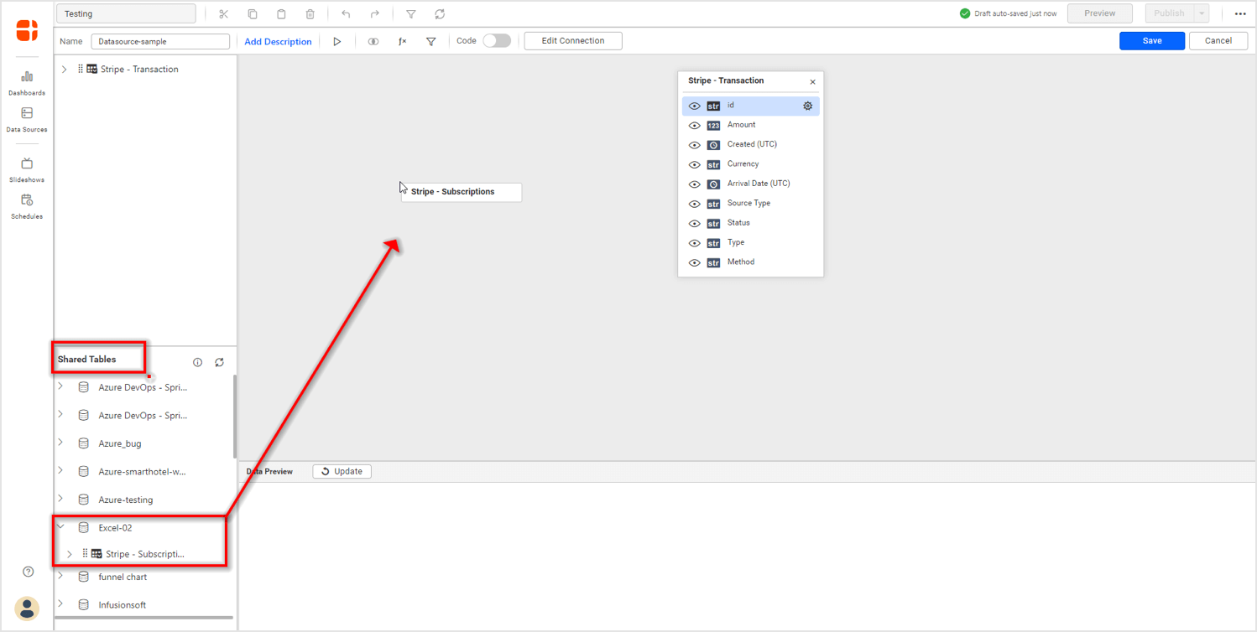
Task: Open Schedules in the sidebar
Action: 27,205
